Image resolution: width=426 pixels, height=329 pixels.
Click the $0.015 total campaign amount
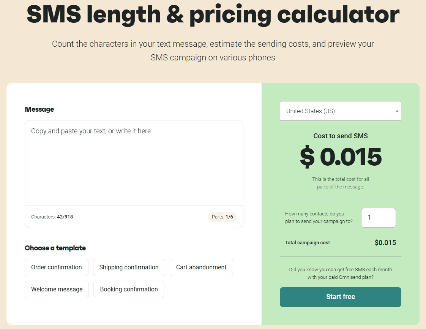[x=385, y=243]
